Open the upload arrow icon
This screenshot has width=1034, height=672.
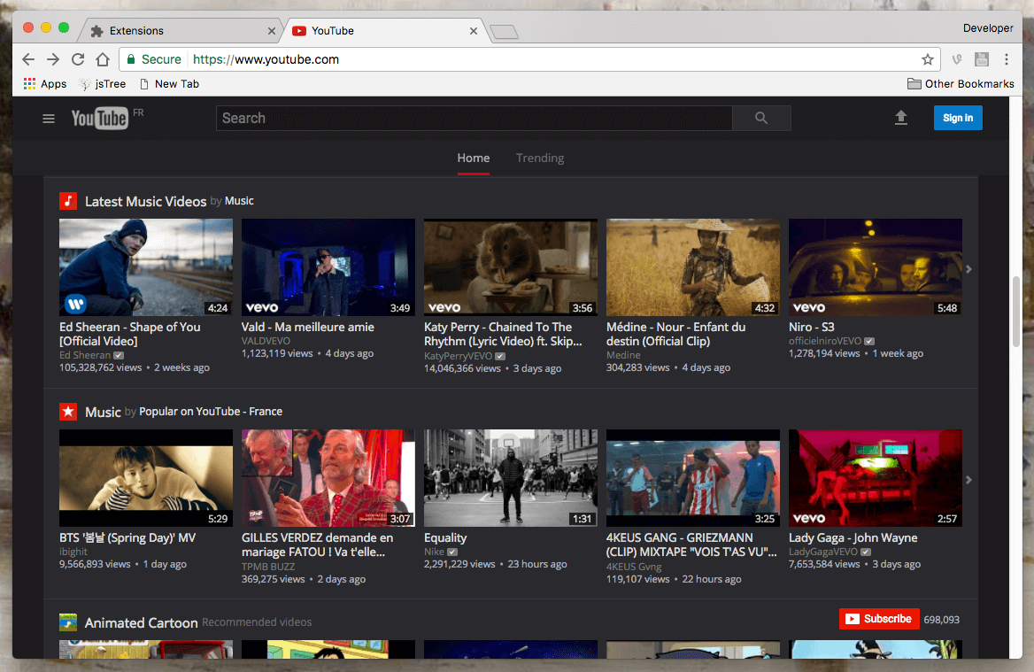pos(901,118)
